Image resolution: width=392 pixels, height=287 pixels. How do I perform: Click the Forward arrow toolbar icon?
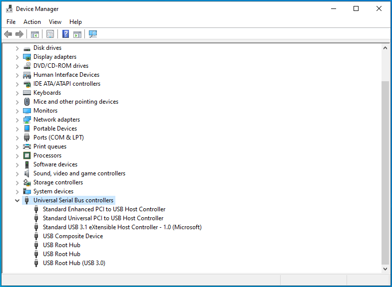coord(19,34)
